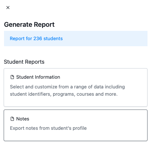Click the word "students" in blue banner
The image size is (152, 146).
tap(53, 39)
